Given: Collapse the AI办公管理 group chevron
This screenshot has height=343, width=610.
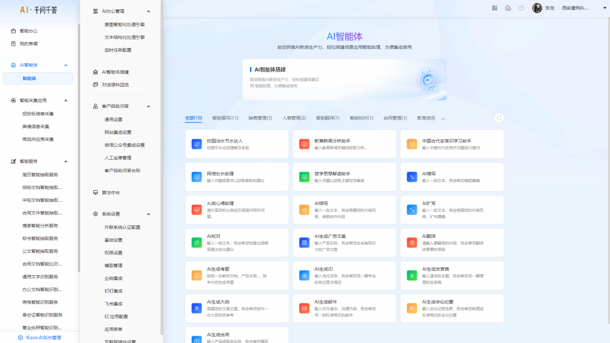Looking at the screenshot, I should (x=149, y=12).
